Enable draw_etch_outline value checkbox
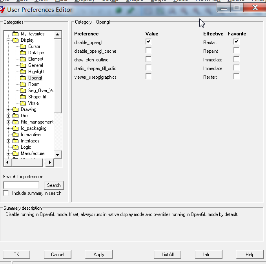266x264 pixels. point(148,59)
